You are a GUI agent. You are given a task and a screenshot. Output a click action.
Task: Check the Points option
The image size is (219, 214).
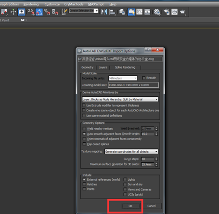click(84, 189)
